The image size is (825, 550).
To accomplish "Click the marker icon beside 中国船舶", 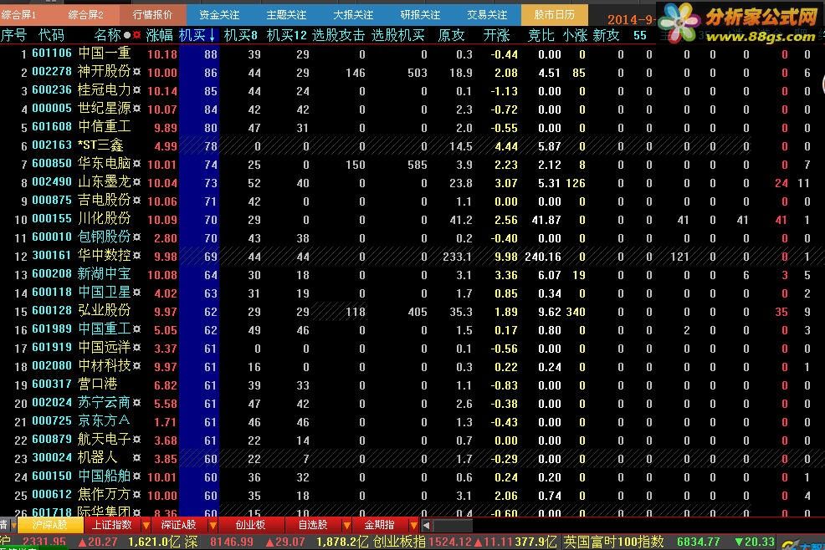I will (x=136, y=476).
